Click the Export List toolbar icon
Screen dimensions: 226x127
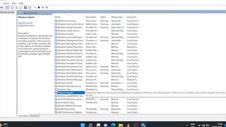pyautogui.click(x=20, y=7)
